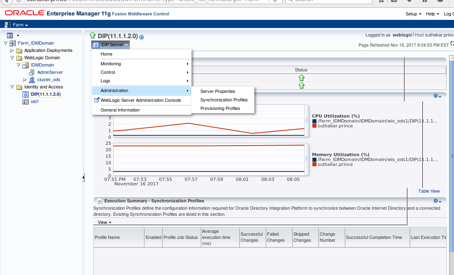Select Synchronization Profiles from Administration submenu

[223, 99]
